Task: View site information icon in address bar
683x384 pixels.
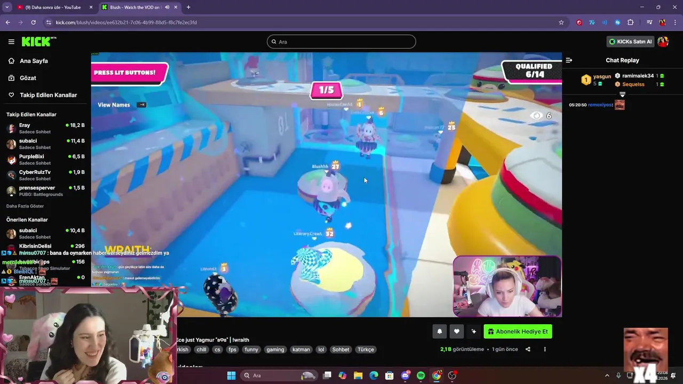Action: (49, 22)
